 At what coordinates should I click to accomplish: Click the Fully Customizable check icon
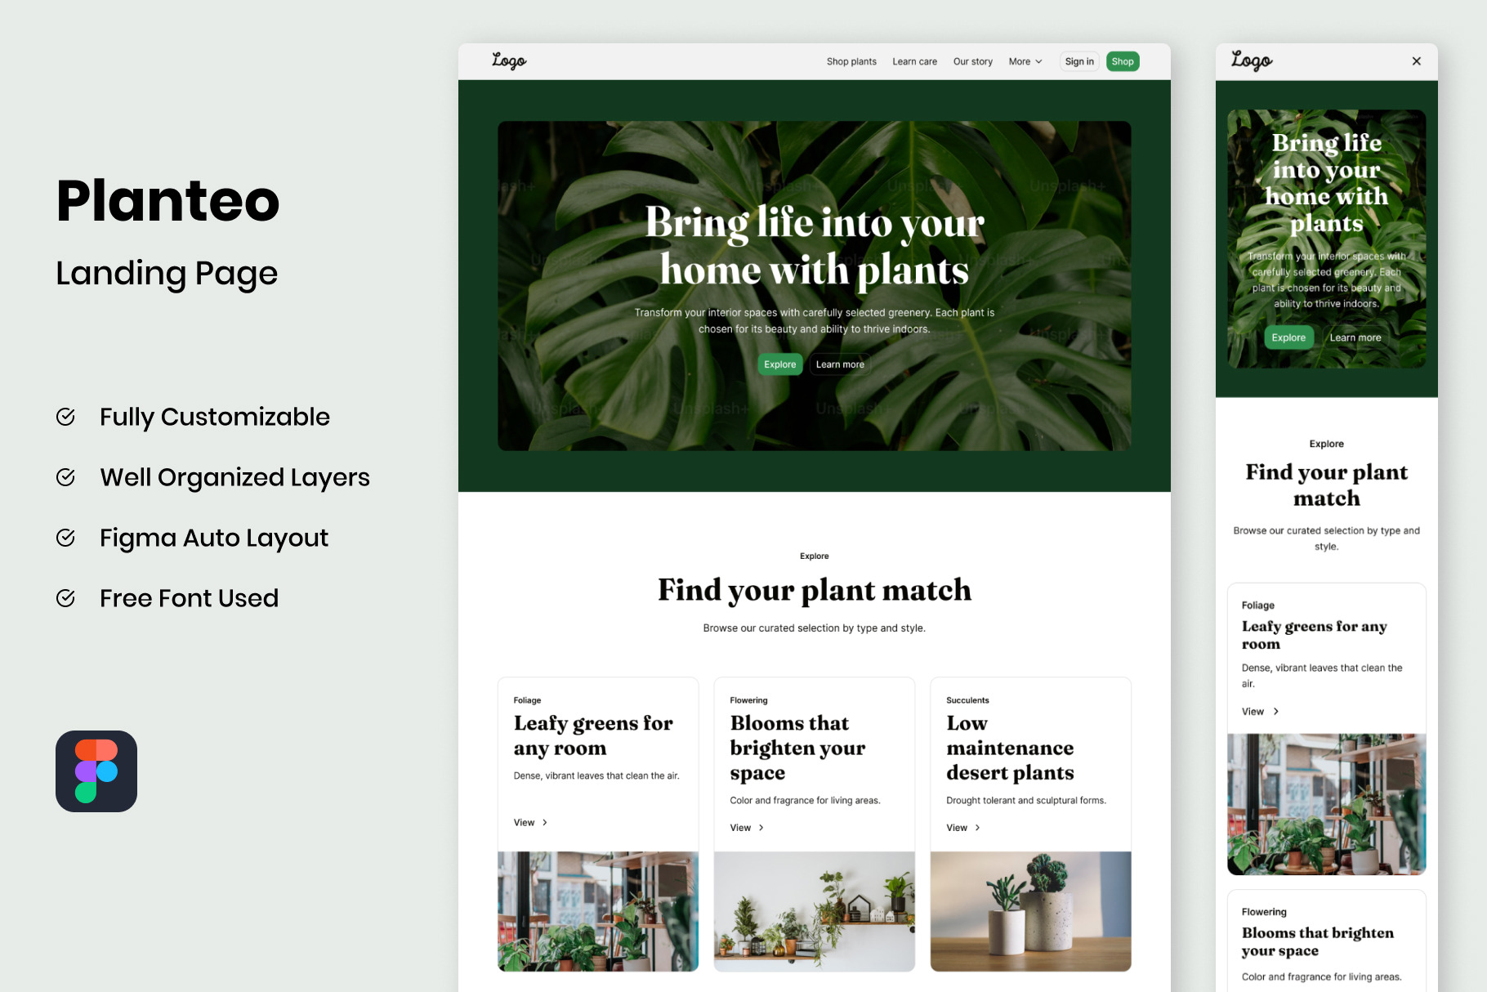pos(66,417)
